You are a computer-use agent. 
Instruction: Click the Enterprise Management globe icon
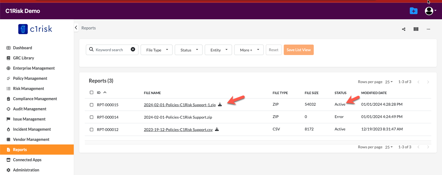click(x=9, y=68)
